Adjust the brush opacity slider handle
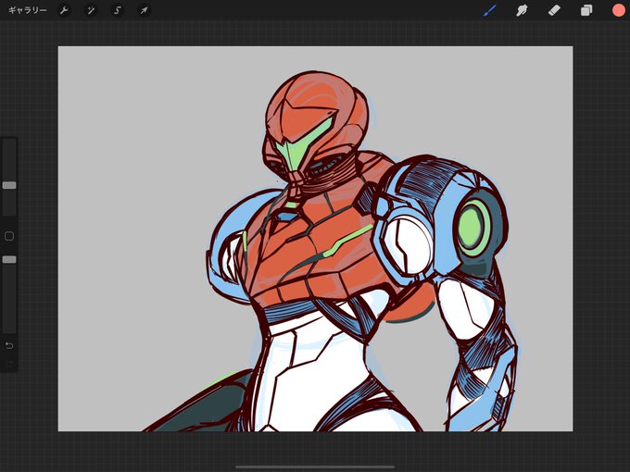The height and width of the screenshot is (472, 630). [9, 260]
